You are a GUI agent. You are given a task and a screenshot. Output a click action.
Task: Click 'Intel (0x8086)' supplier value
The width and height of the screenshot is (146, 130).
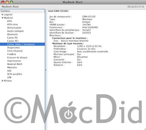(x=90, y=27)
